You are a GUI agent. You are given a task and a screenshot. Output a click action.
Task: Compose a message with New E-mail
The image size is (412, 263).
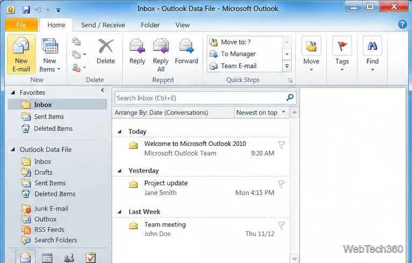[22, 55]
